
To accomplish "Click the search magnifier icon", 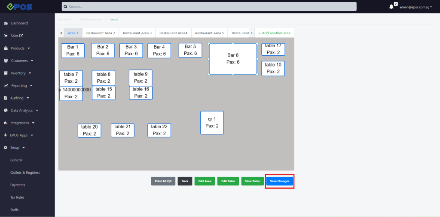I will pos(66,6).
